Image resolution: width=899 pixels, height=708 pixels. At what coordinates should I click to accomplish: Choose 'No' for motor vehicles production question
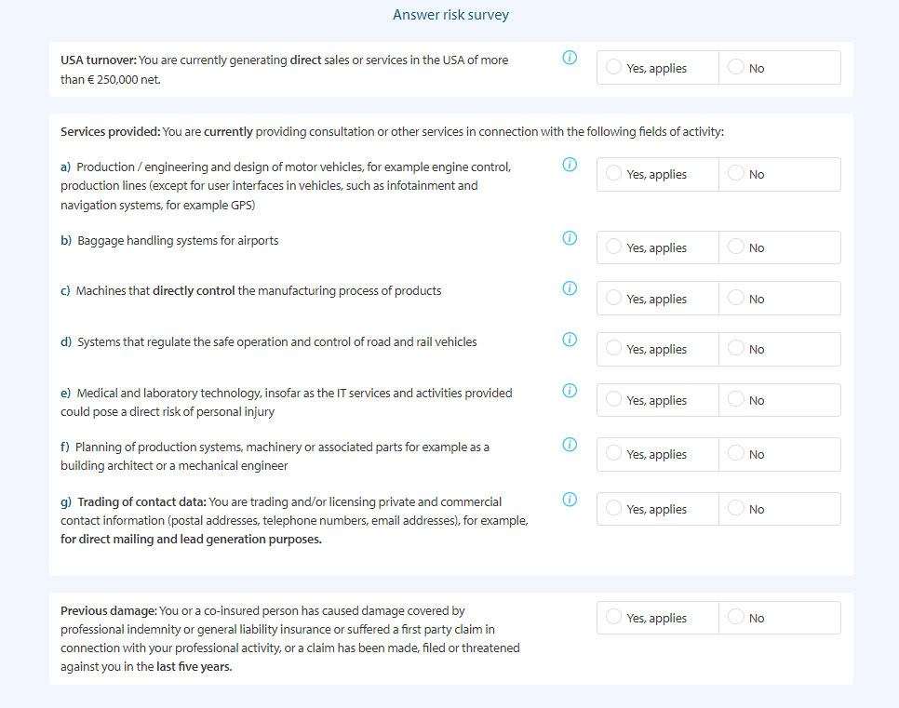tap(737, 174)
